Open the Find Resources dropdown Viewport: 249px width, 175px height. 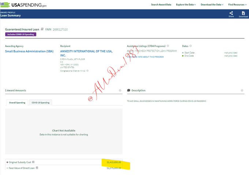[238, 5]
